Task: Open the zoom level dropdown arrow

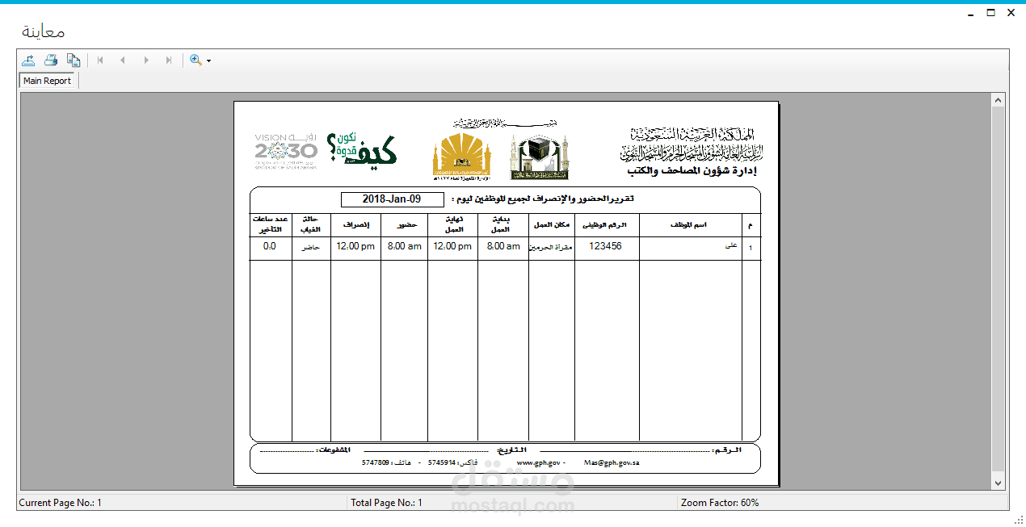Action: tap(208, 61)
